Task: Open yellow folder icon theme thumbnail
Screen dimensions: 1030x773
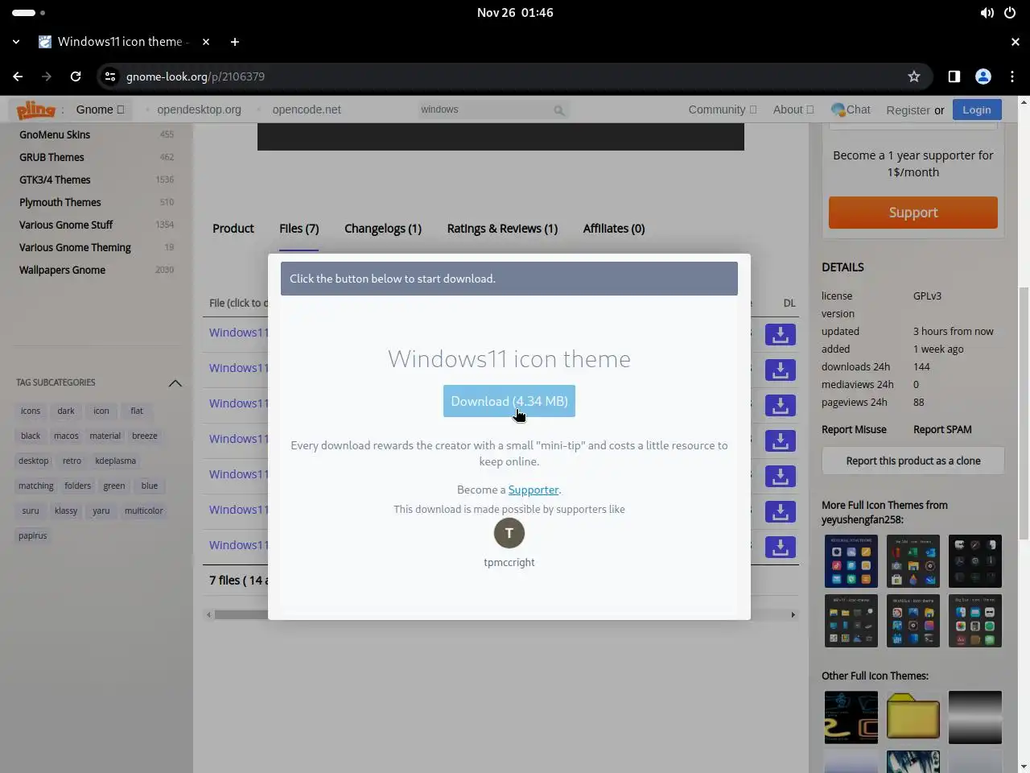Action: click(x=913, y=717)
